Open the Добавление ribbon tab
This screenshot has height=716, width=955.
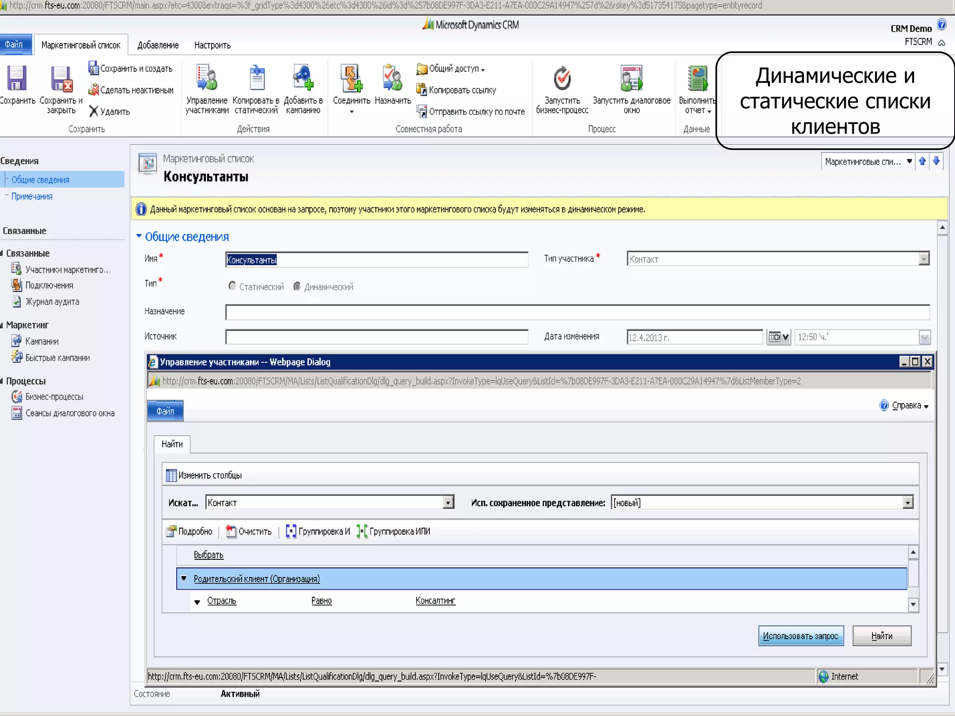158,45
